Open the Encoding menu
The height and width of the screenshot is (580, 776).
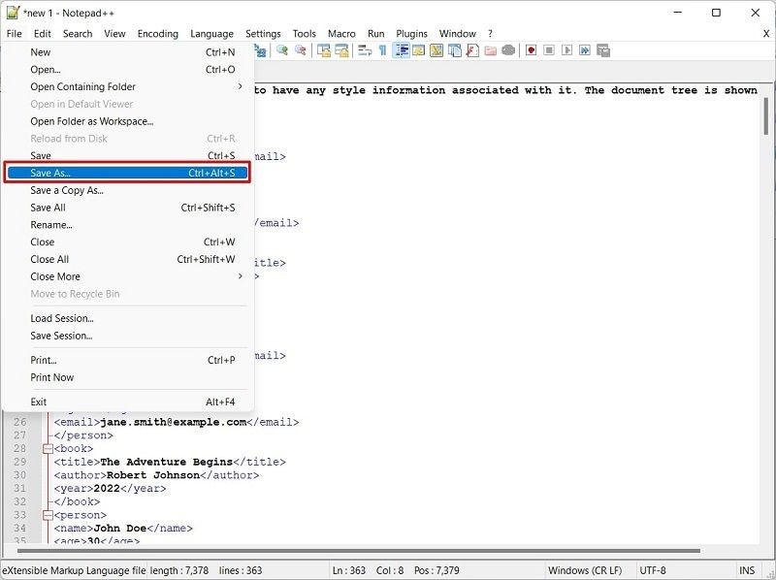pos(157,34)
